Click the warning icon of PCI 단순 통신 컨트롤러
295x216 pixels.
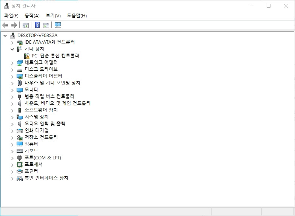pos(27,56)
